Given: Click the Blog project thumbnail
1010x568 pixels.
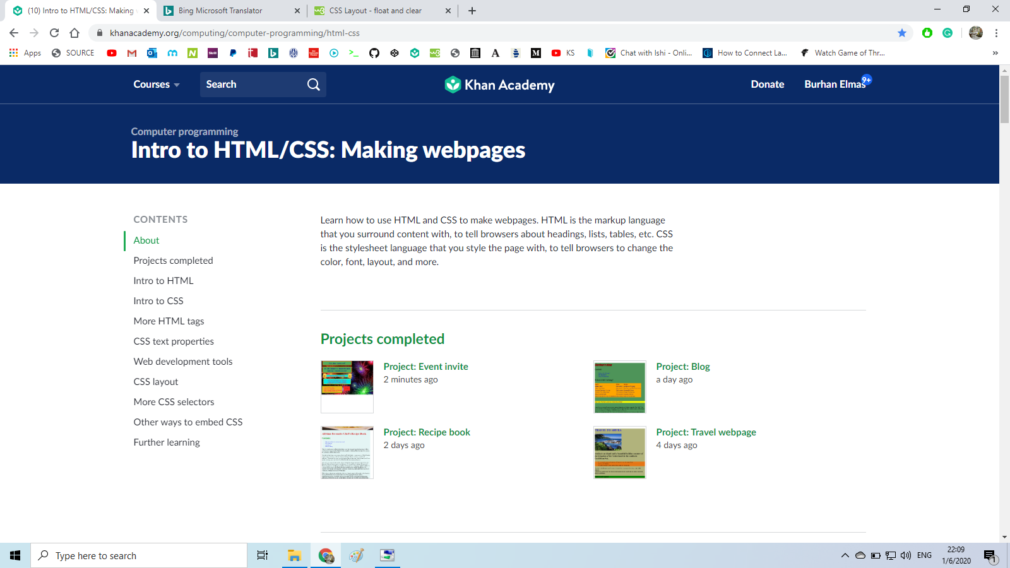Looking at the screenshot, I should pyautogui.click(x=620, y=387).
